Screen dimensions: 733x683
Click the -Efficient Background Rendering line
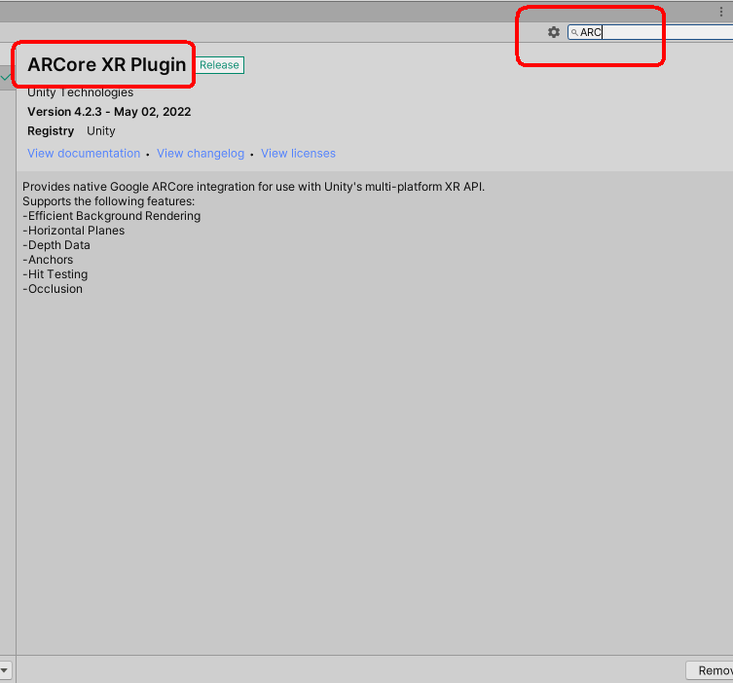point(112,216)
